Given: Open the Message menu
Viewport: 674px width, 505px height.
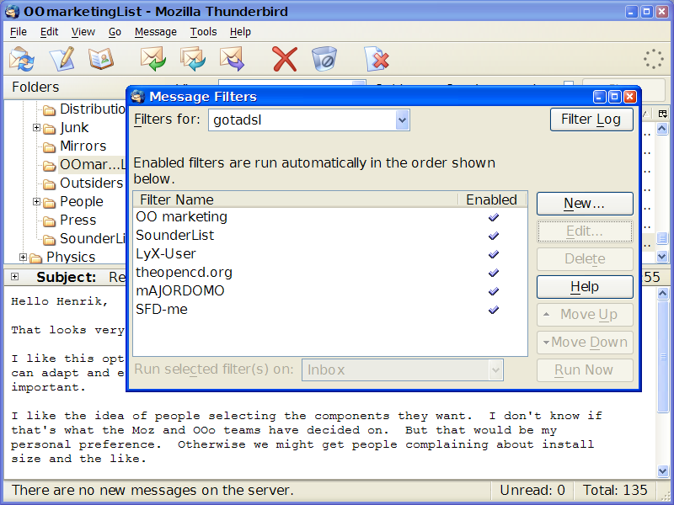Looking at the screenshot, I should 156,32.
